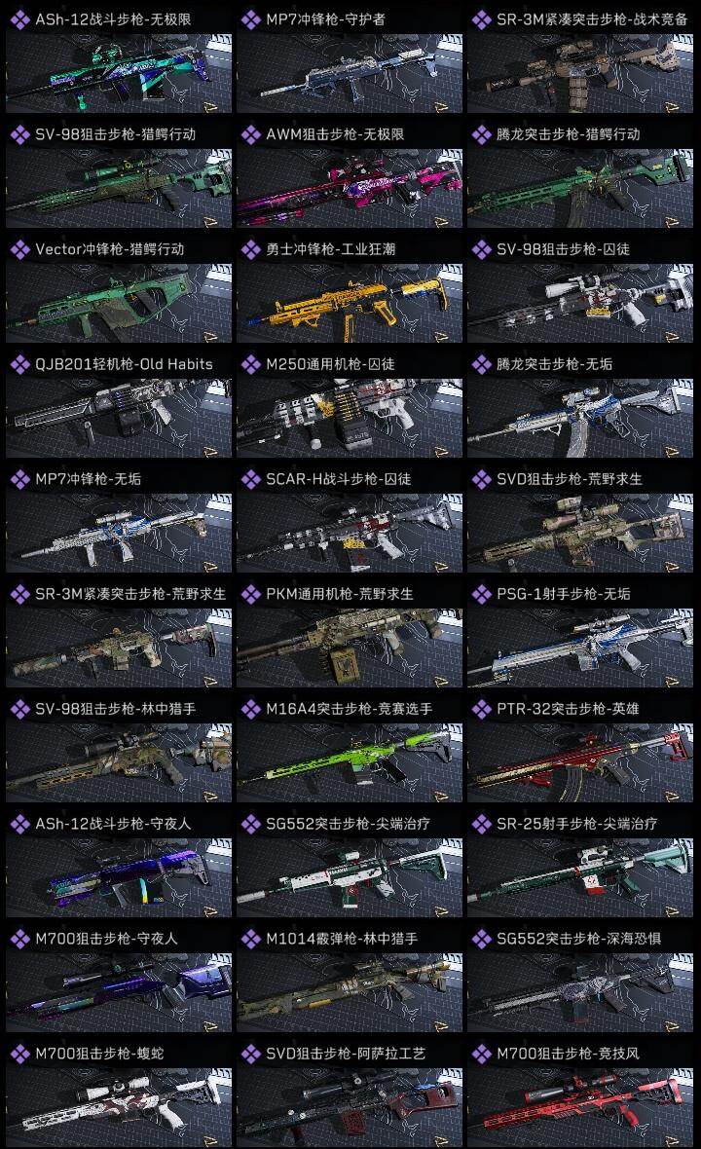Open the green Vector 猎鳄行动 skin preview
701x1149 pixels.
[119, 304]
